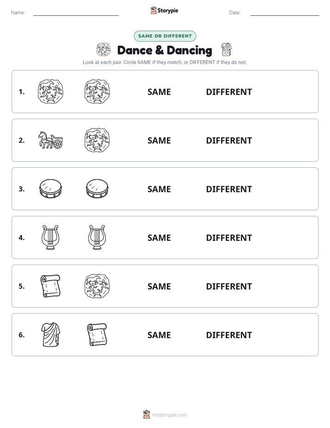The height and width of the screenshot is (428, 330).
Task: Click the left dancers stone icon in row 1
Action: [x=50, y=92]
